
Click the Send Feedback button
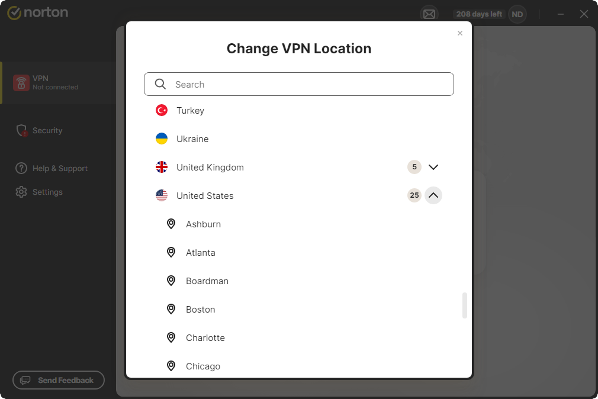tap(59, 381)
